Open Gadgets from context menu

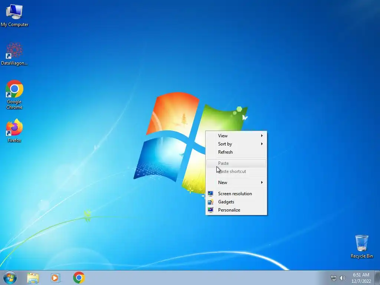[236, 202]
